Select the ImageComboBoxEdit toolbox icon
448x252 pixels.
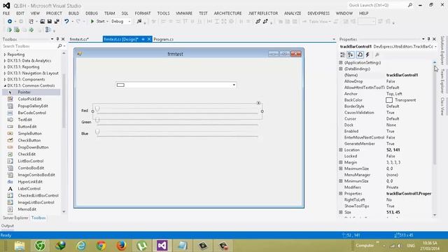(10, 174)
